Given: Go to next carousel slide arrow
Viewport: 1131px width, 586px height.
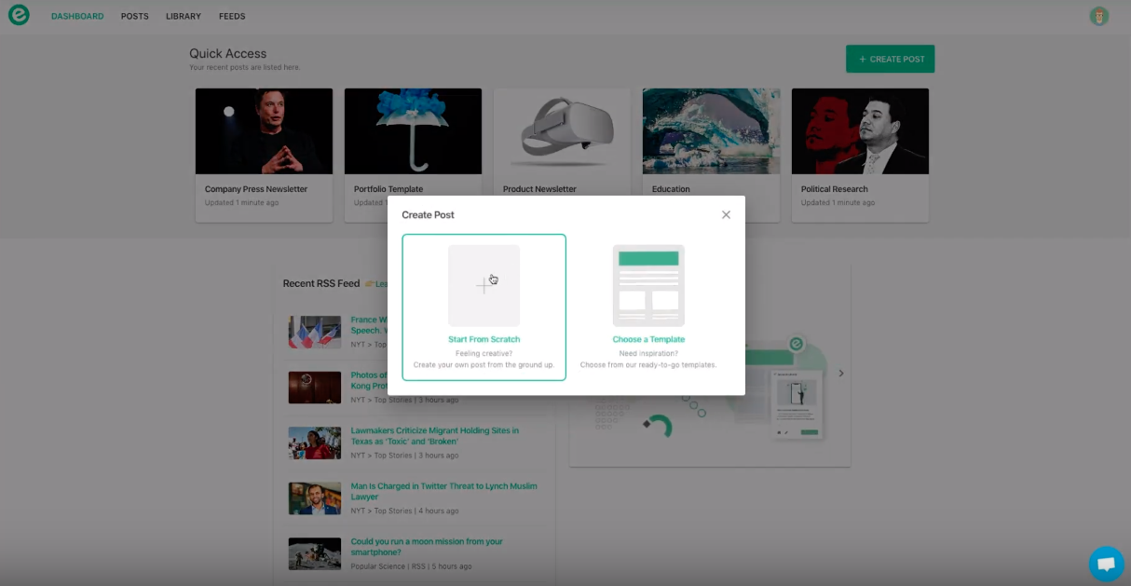Looking at the screenshot, I should (841, 374).
